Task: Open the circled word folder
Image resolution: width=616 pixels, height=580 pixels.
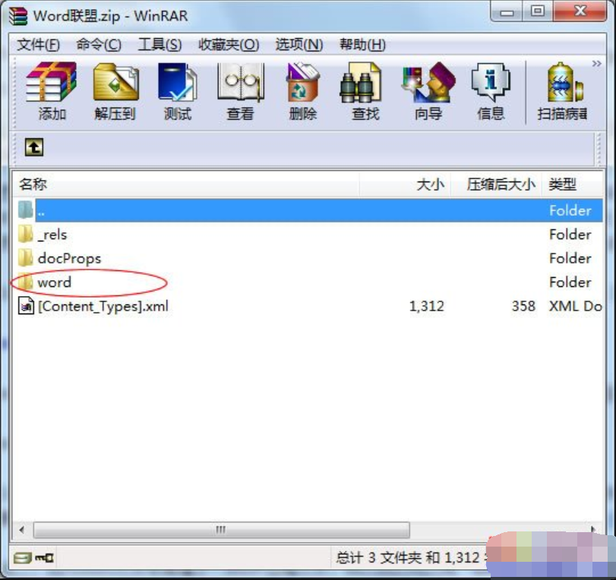Action: [54, 282]
